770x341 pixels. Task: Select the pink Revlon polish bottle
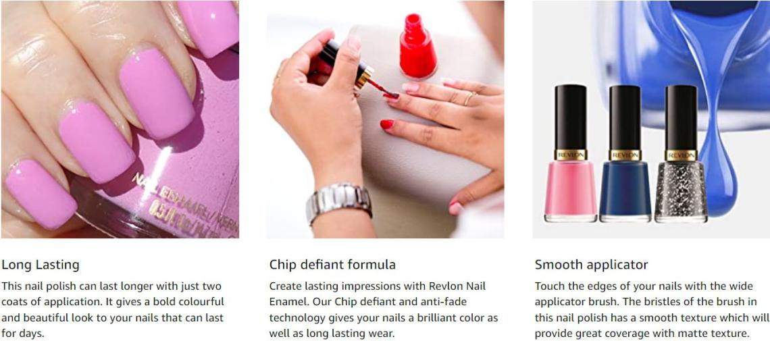coord(571,153)
